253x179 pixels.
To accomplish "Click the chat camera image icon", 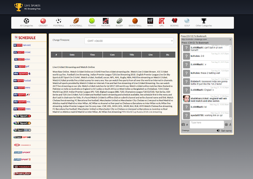I will (183, 125).
